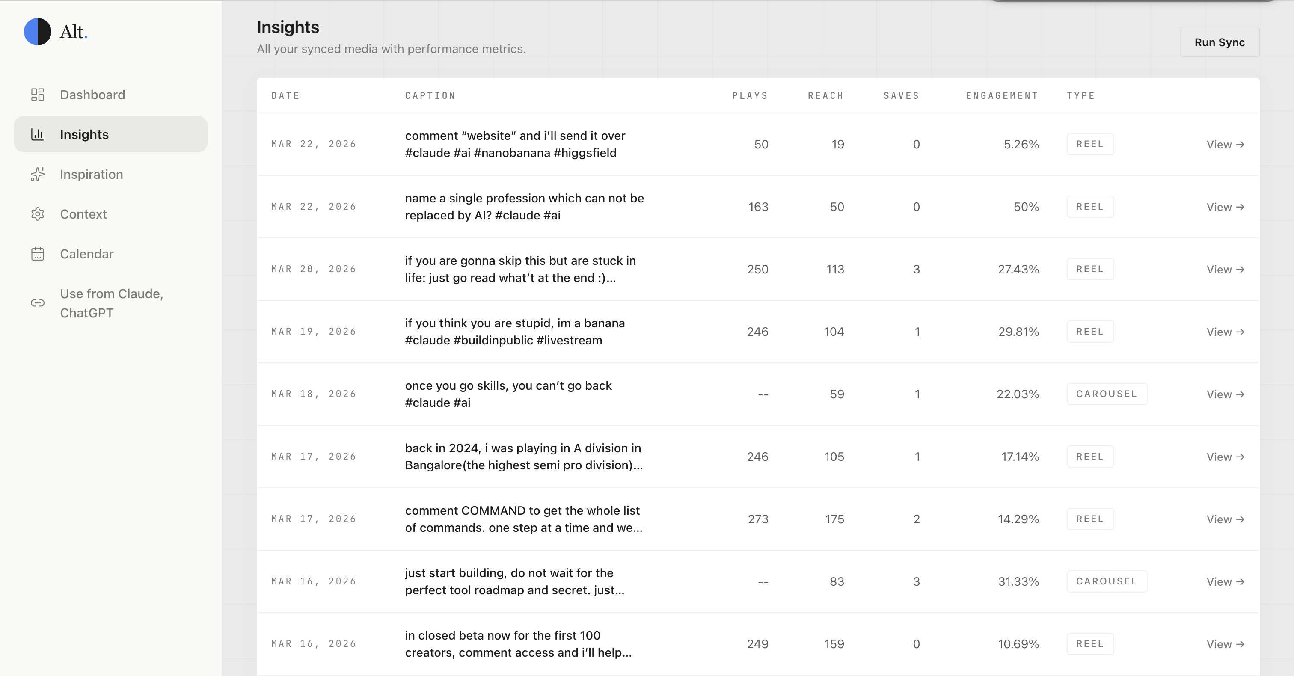The image size is (1294, 676).
Task: Click the CAROUSEL tag on Mar 16 row
Action: click(1106, 581)
